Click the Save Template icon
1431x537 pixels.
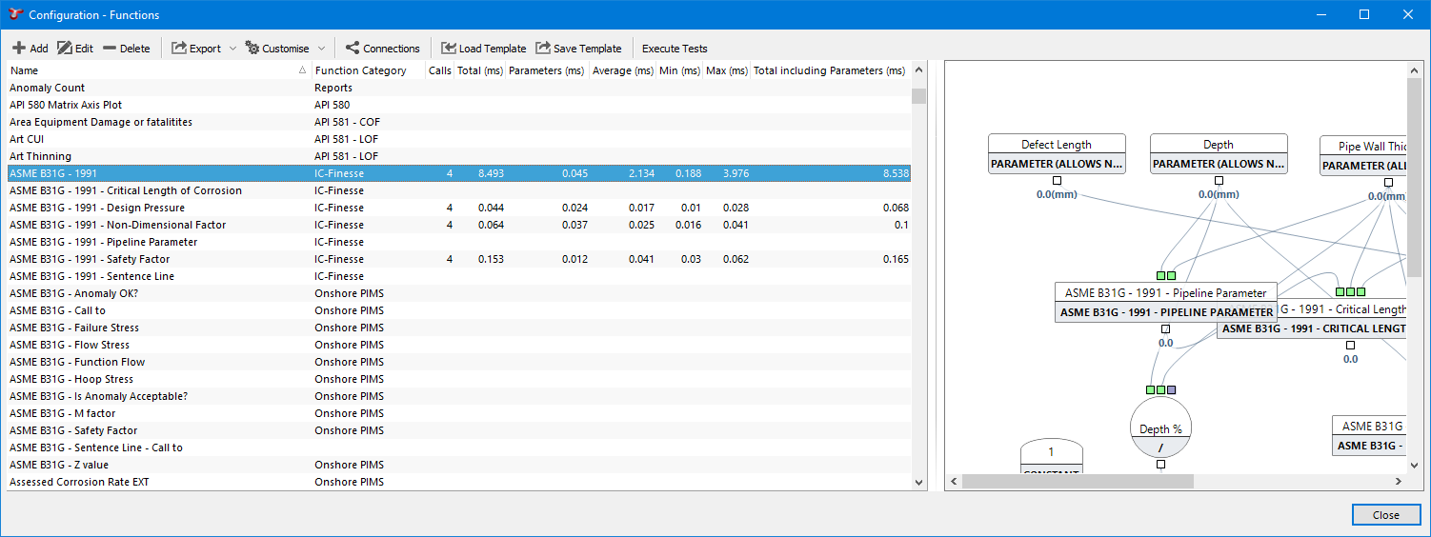click(543, 49)
